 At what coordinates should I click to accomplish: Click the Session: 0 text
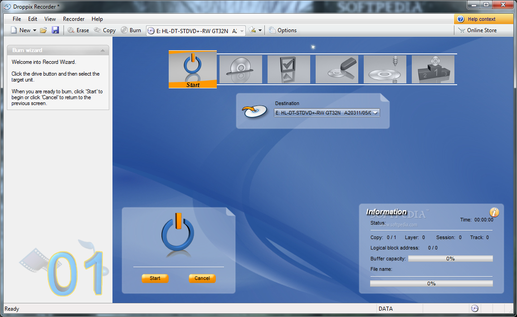[449, 237]
